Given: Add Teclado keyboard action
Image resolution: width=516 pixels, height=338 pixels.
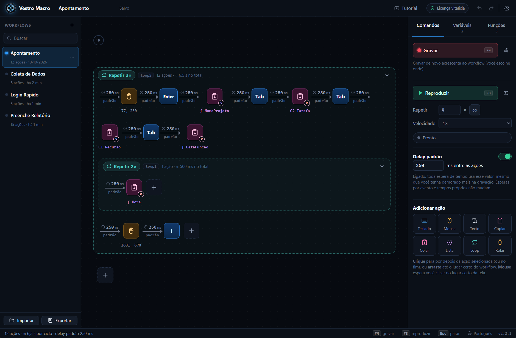Looking at the screenshot, I should [424, 224].
